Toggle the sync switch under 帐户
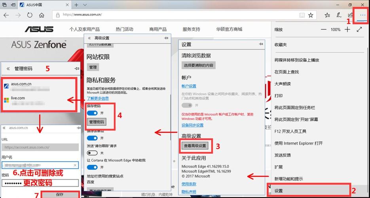The width and height of the screenshot is (370, 198). [x=187, y=105]
